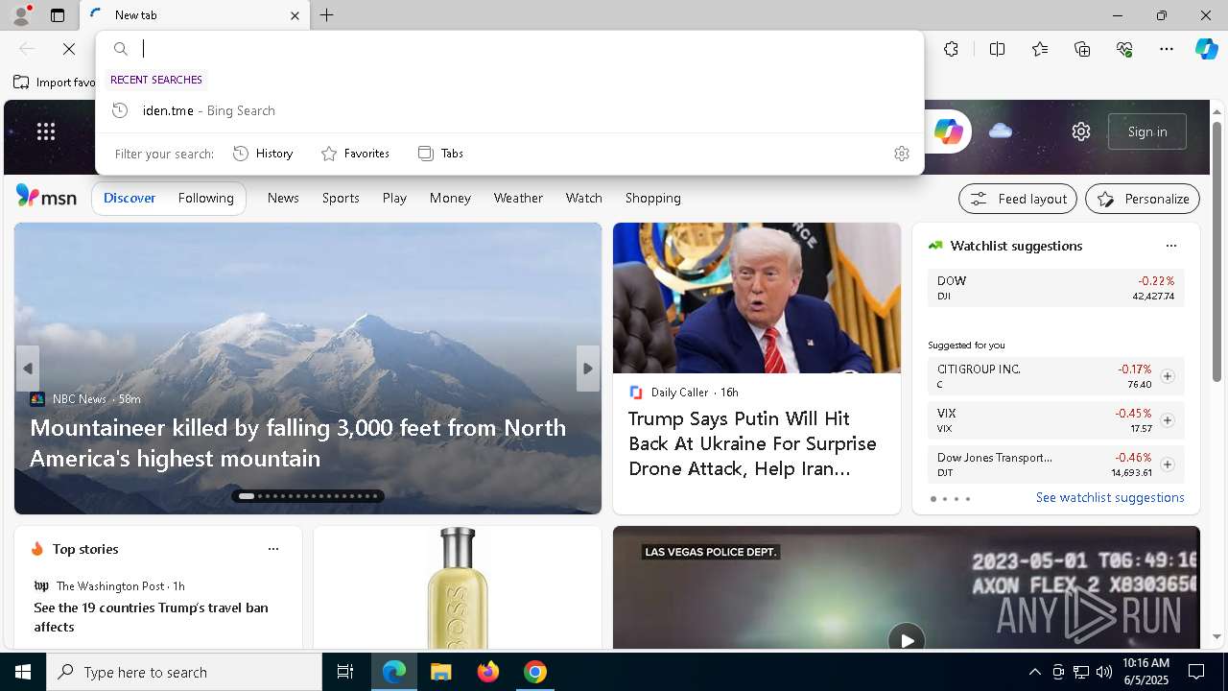This screenshot has height=691, width=1228.
Task: Open the profile icon in title bar
Action: click(x=20, y=15)
